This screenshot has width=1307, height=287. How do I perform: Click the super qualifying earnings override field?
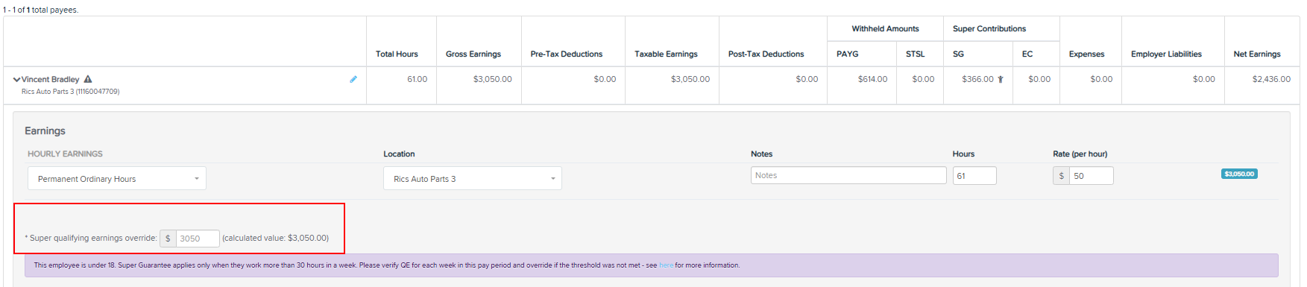pyautogui.click(x=198, y=239)
